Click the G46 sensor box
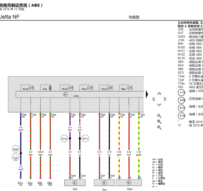 coord(75,183)
